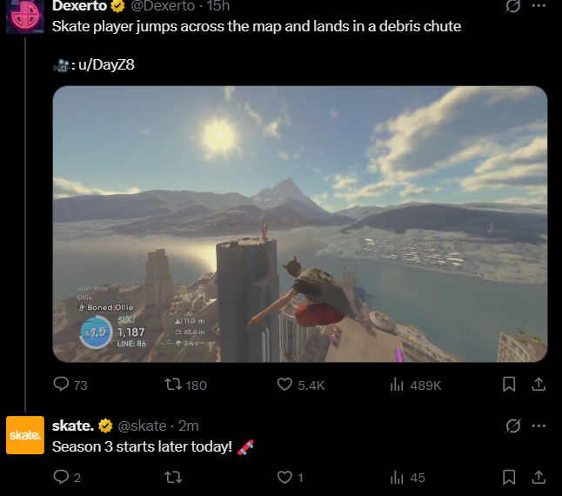Open more options menu on Dexerto post

pos(539,6)
